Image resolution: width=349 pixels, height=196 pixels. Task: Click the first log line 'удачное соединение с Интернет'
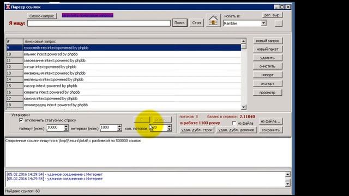tap(55, 174)
